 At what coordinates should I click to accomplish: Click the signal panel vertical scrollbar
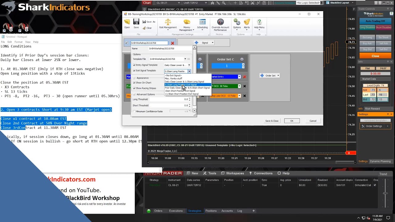[194, 79]
